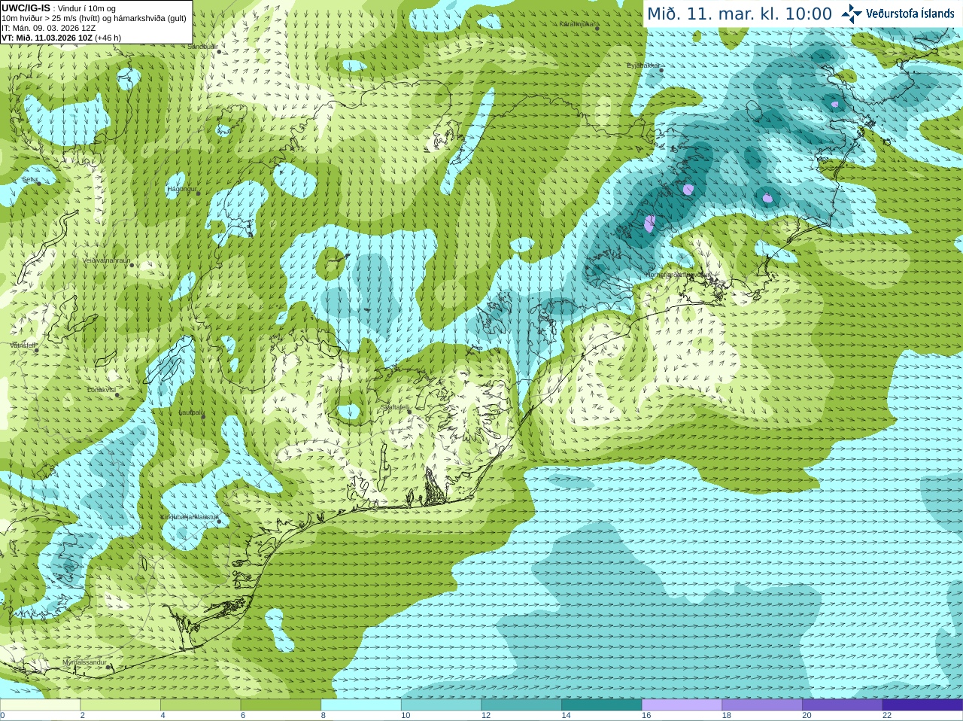Select the date header Mið. 11. mar. kl. 10:00
Viewport: 963px width, 721px height.
tap(740, 14)
